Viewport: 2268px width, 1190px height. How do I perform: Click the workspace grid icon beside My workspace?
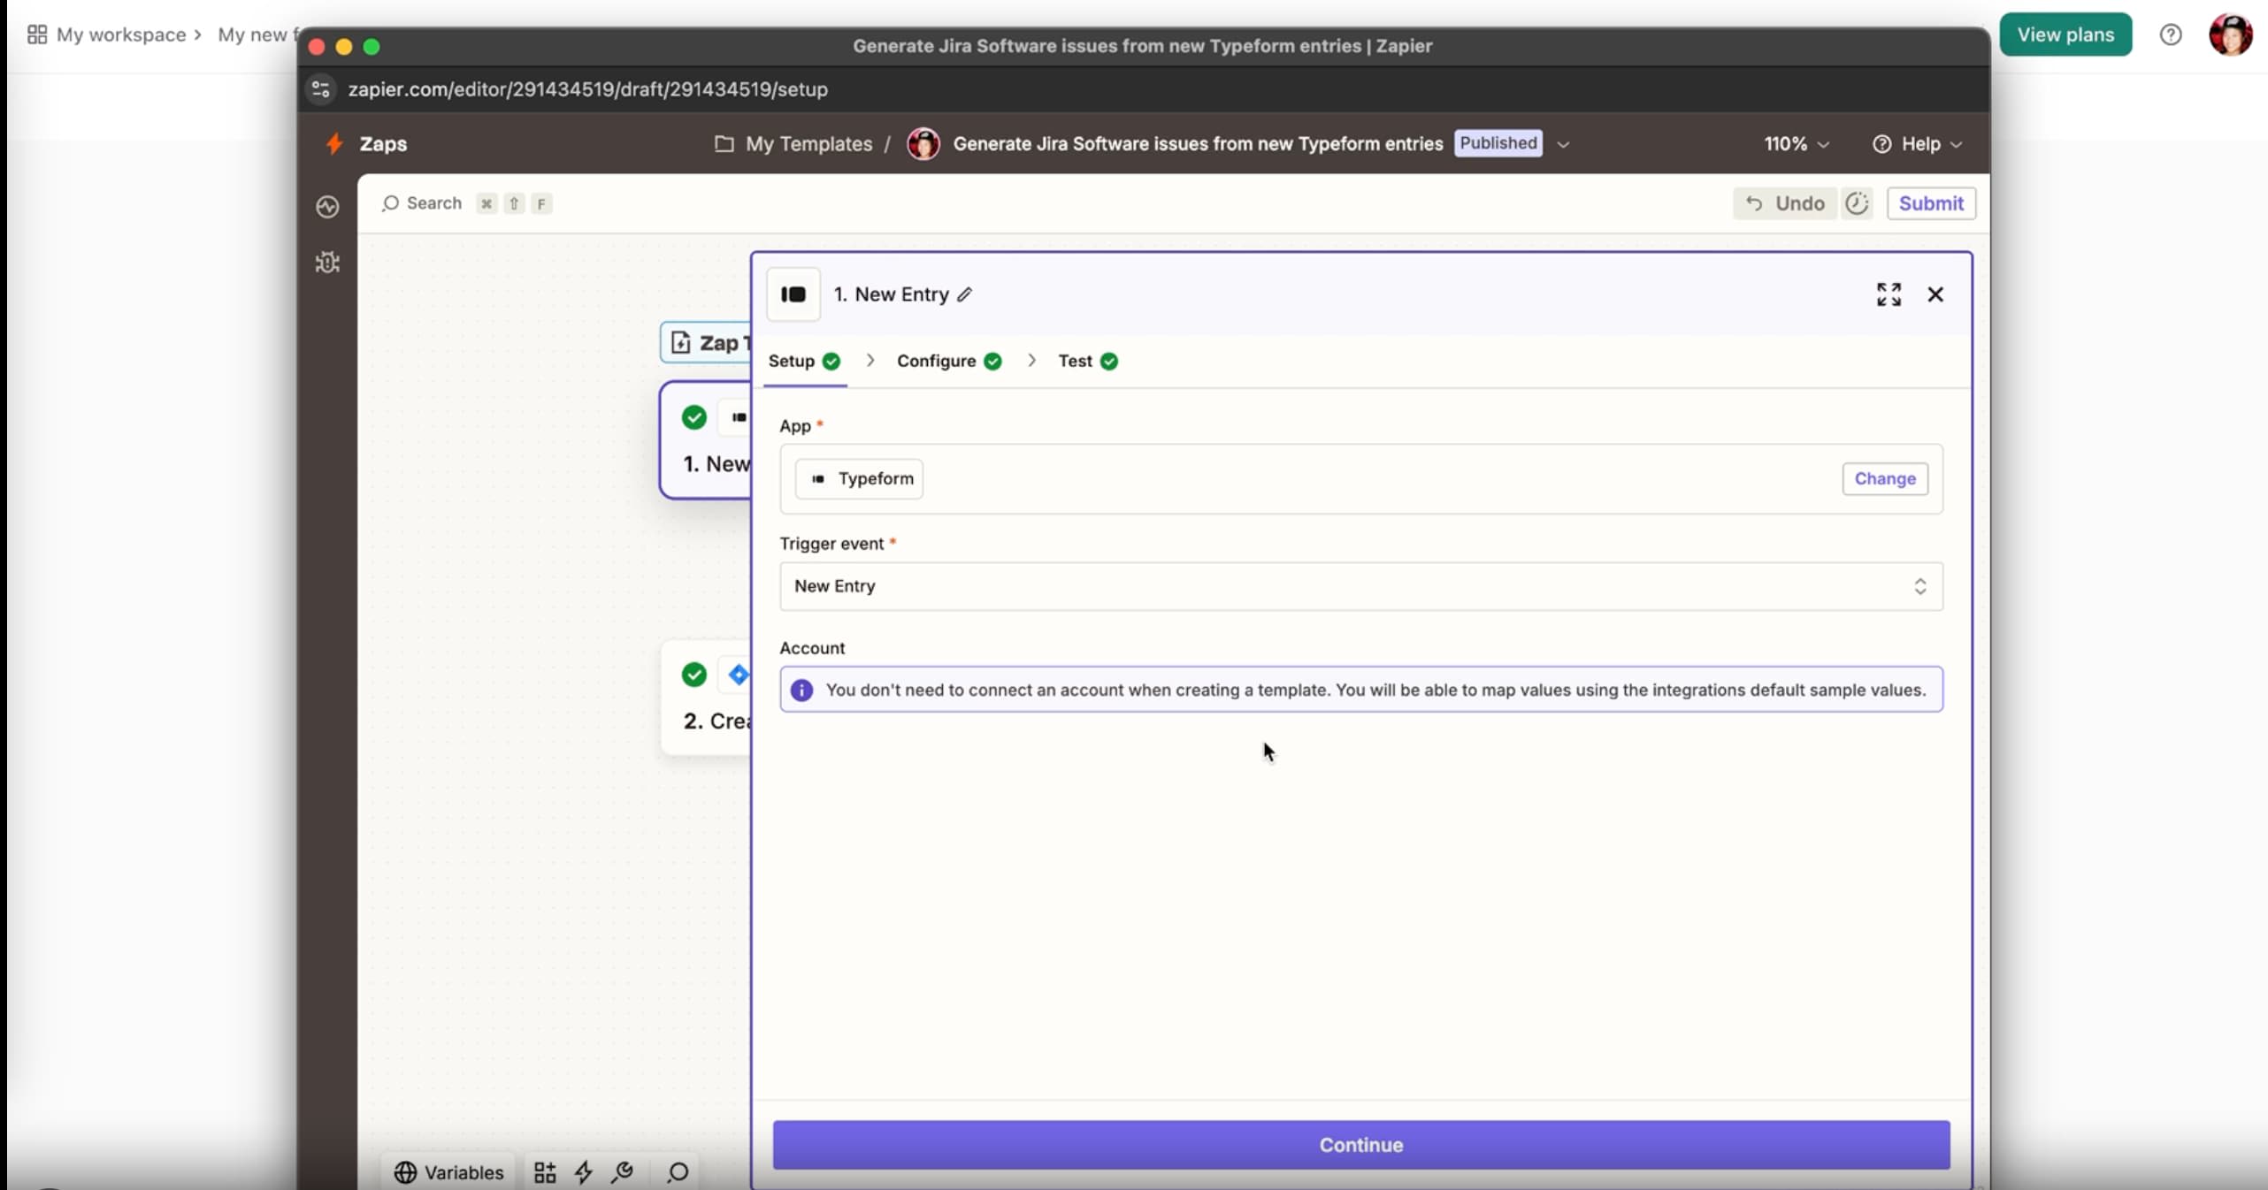coord(37,34)
